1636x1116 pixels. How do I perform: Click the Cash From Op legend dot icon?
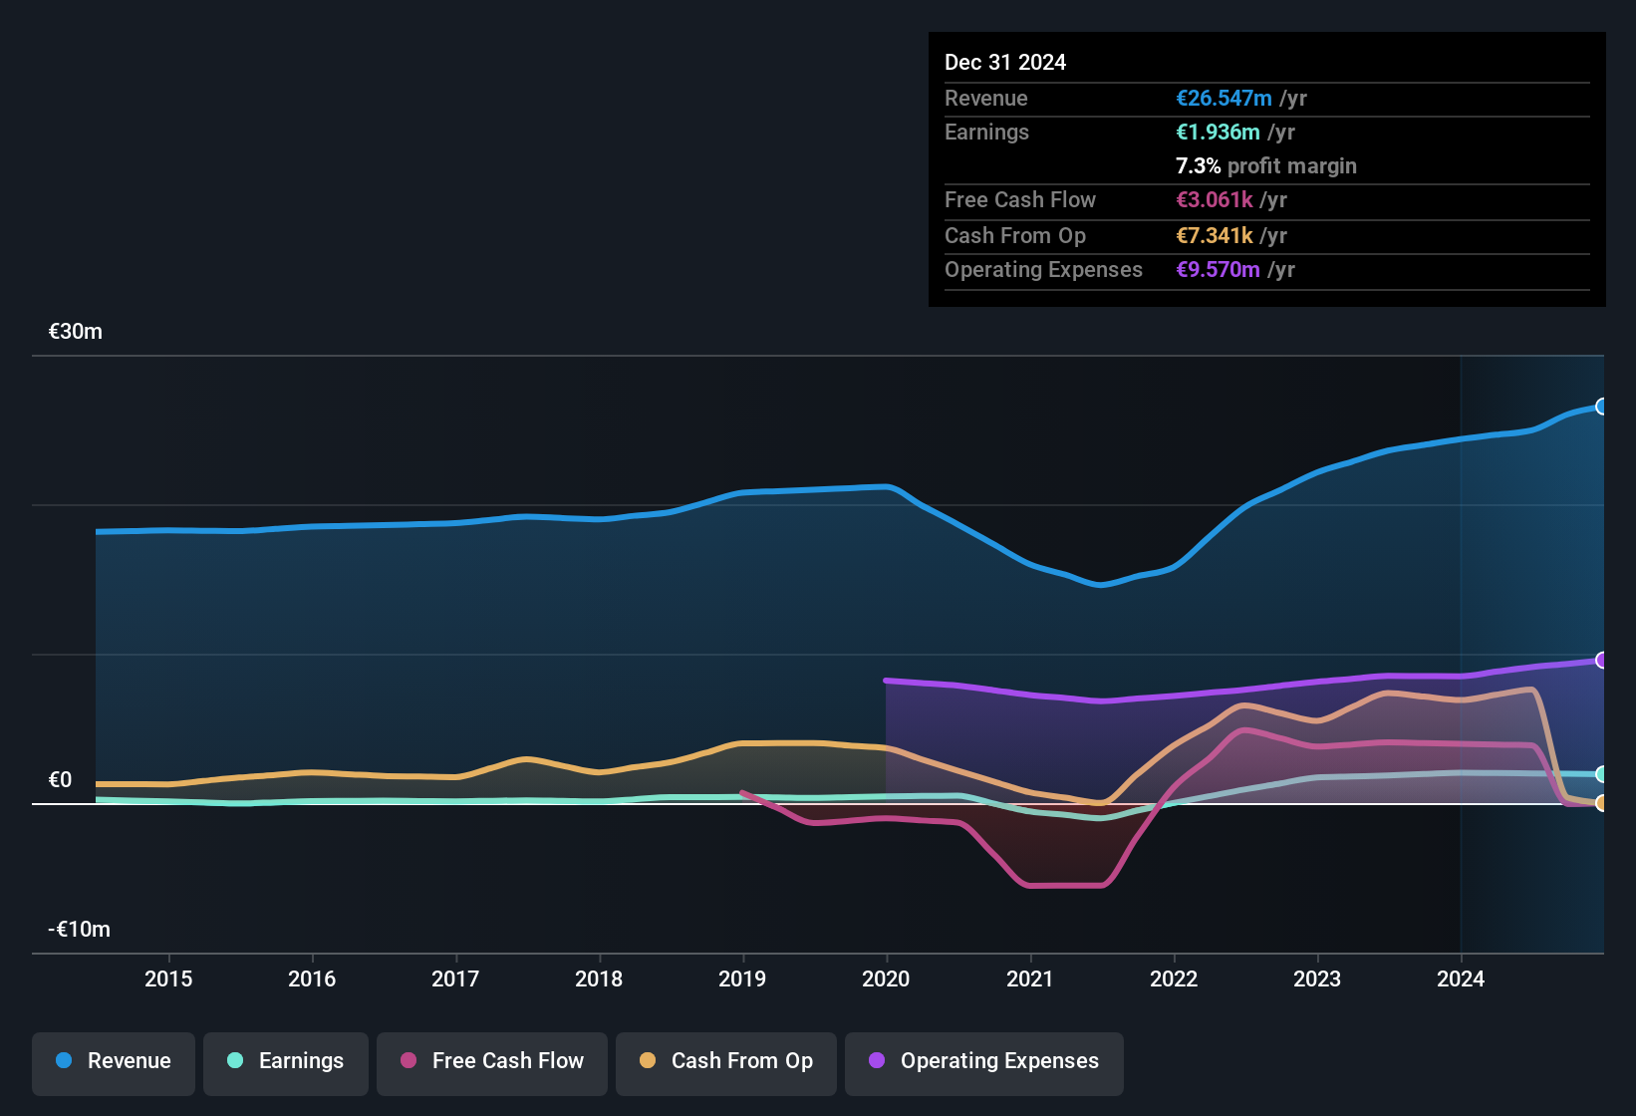click(x=648, y=1061)
